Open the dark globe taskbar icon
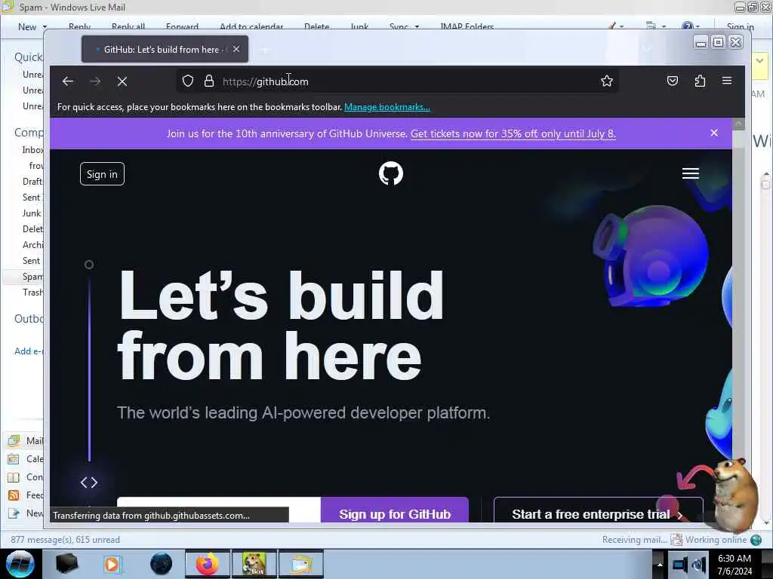Viewport: 773px width, 579px height. pos(162,564)
